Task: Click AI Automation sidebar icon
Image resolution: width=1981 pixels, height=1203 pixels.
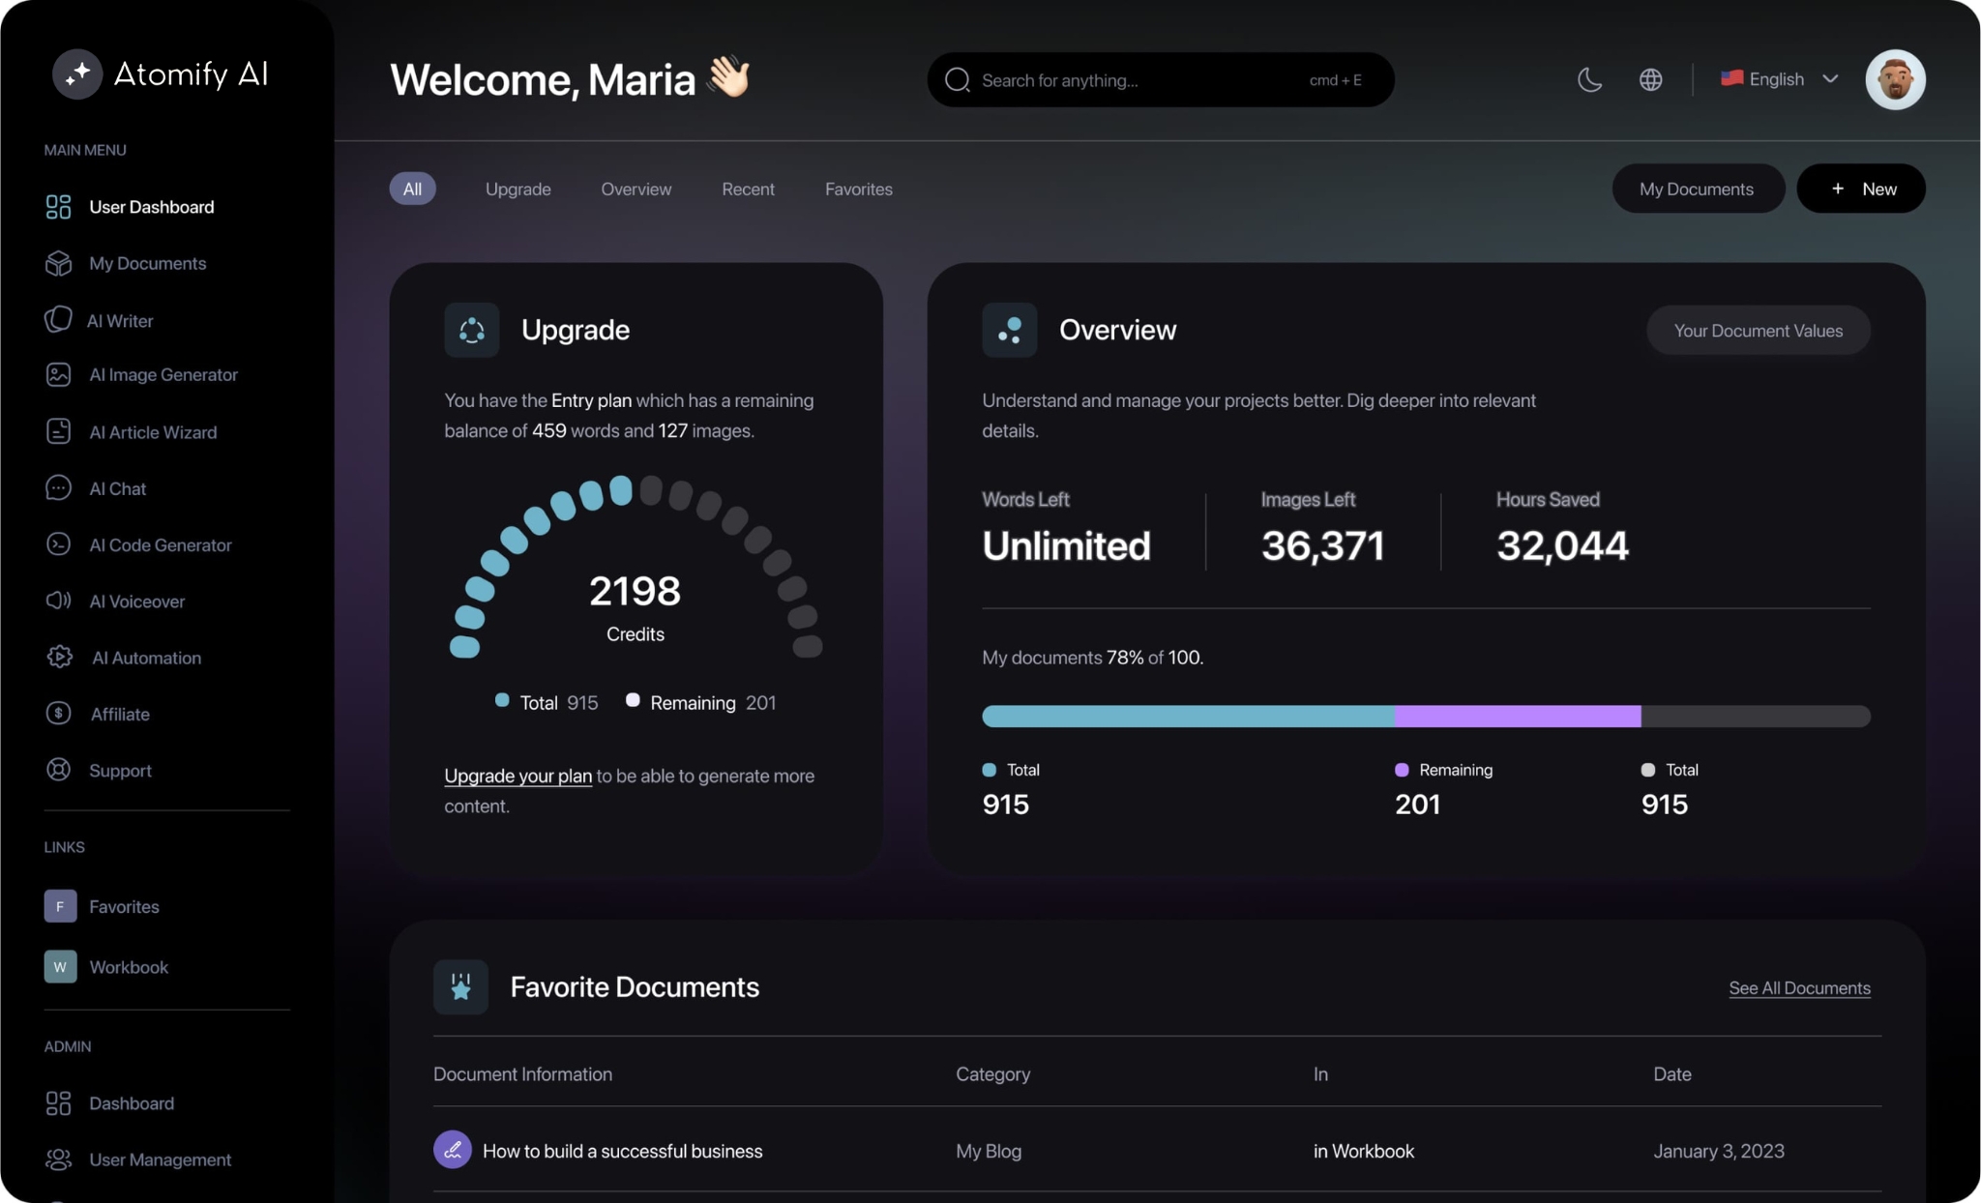Action: click(x=57, y=659)
